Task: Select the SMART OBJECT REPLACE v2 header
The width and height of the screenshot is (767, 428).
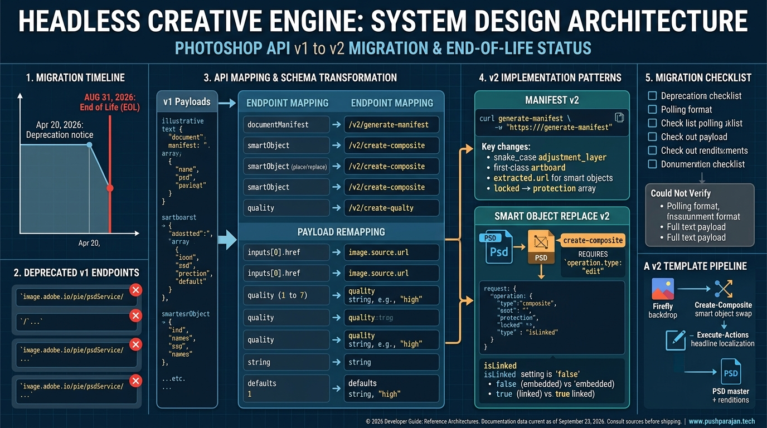Action: pos(552,216)
